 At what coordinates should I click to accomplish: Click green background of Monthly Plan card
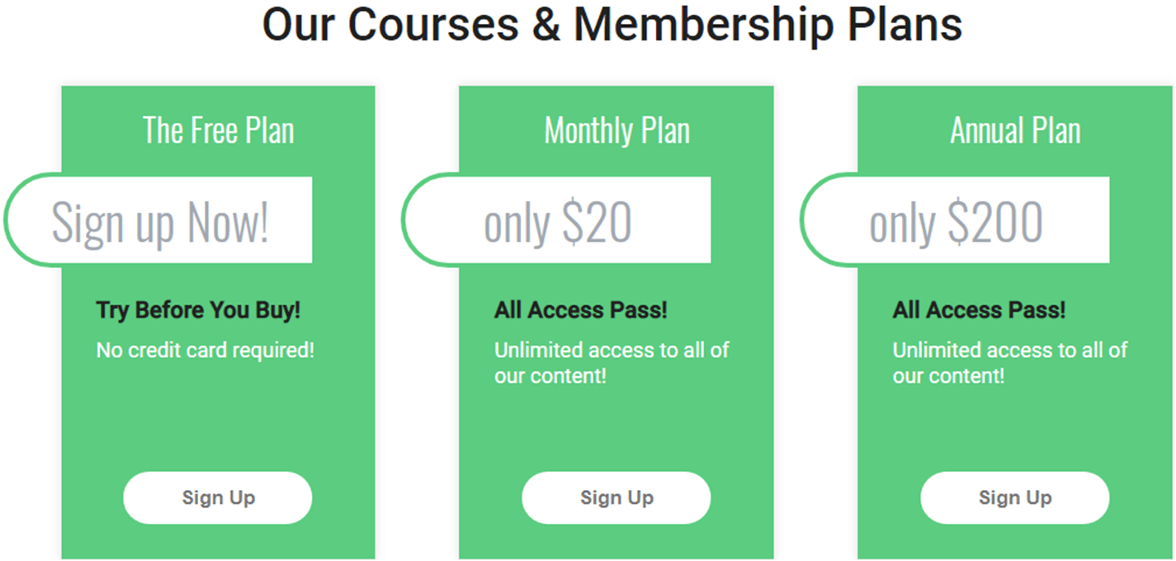point(616,421)
